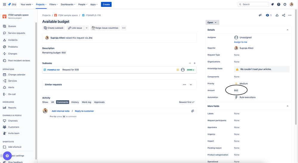Click Create subtask button
Screen dimensions: 298x163
(54, 28)
